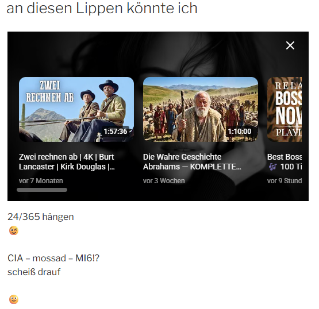Click the ZWEI RECHNEN AB text in the thumbnail
The width and height of the screenshot is (319, 309).
click(50, 91)
